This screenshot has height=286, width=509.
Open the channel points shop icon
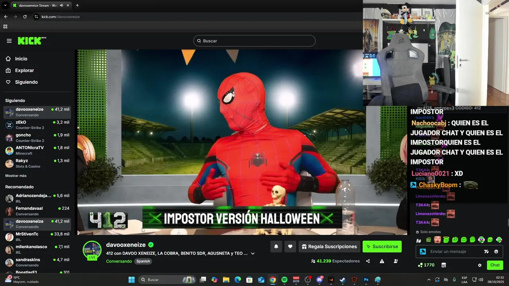pyautogui.click(x=444, y=265)
